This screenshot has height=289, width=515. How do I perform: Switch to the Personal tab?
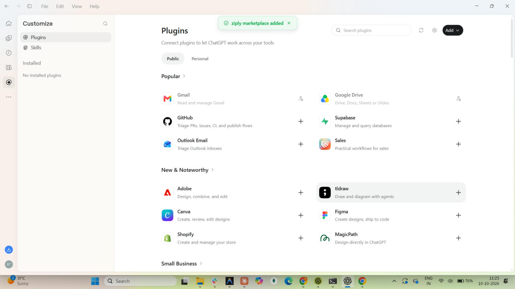coord(200,59)
